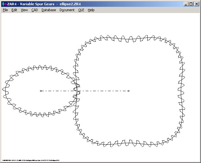Open the Help menu
This screenshot has width=201, height=163.
[91, 10]
